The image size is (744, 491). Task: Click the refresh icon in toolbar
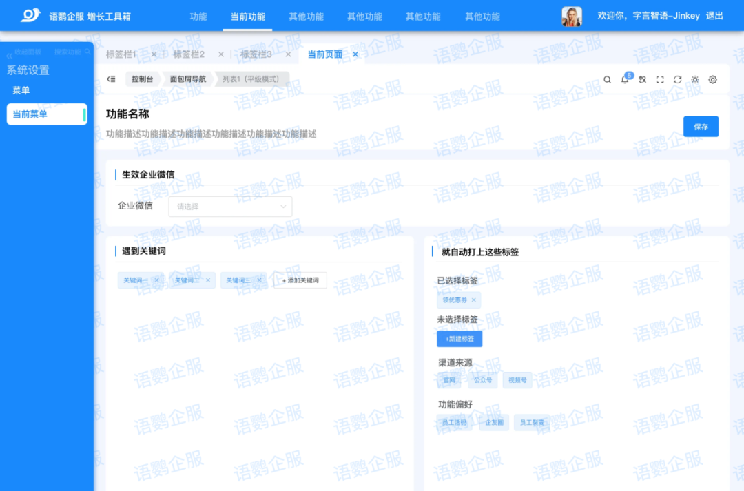[677, 79]
